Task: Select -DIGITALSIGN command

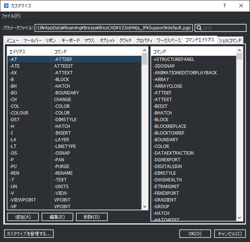Action: (194, 166)
